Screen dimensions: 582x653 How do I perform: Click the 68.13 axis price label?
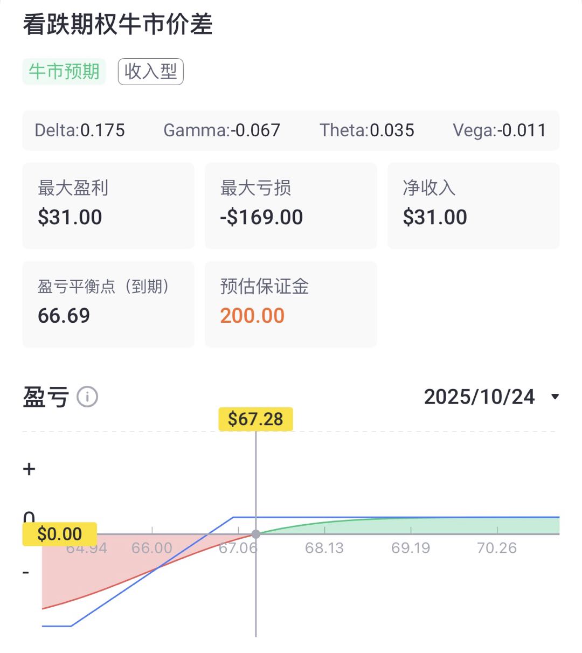coord(324,548)
